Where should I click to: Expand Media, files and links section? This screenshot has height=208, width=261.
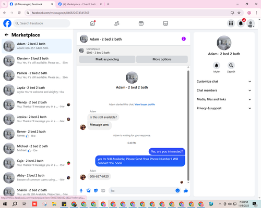click(224, 99)
